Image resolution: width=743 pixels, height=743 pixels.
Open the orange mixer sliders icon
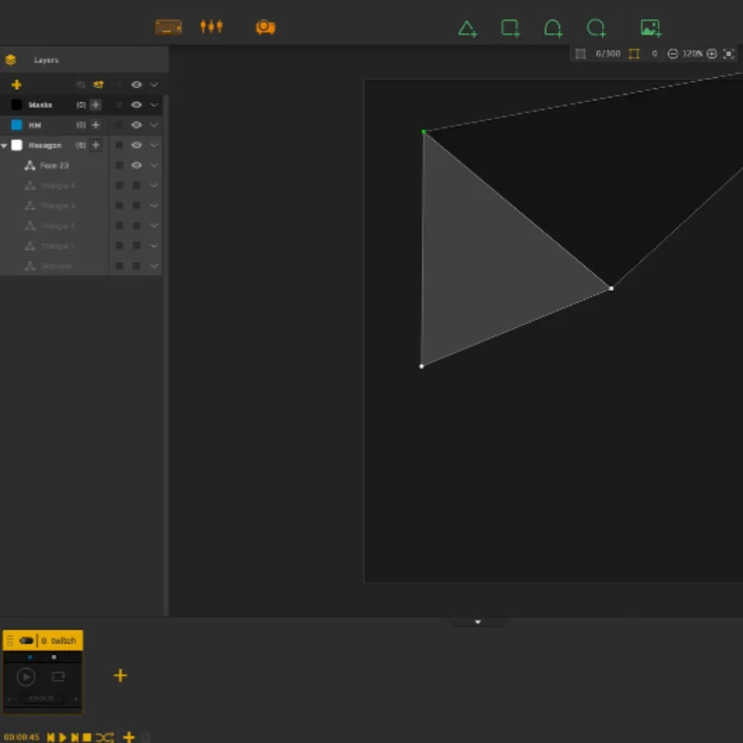212,27
